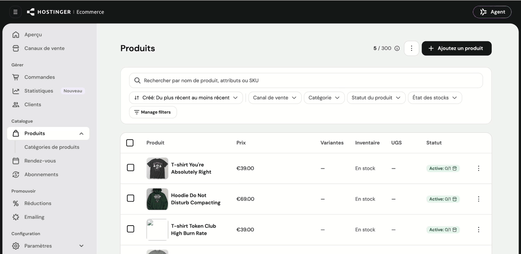The height and width of the screenshot is (254, 521).
Task: Open the État des stocks filter
Action: [x=435, y=98]
